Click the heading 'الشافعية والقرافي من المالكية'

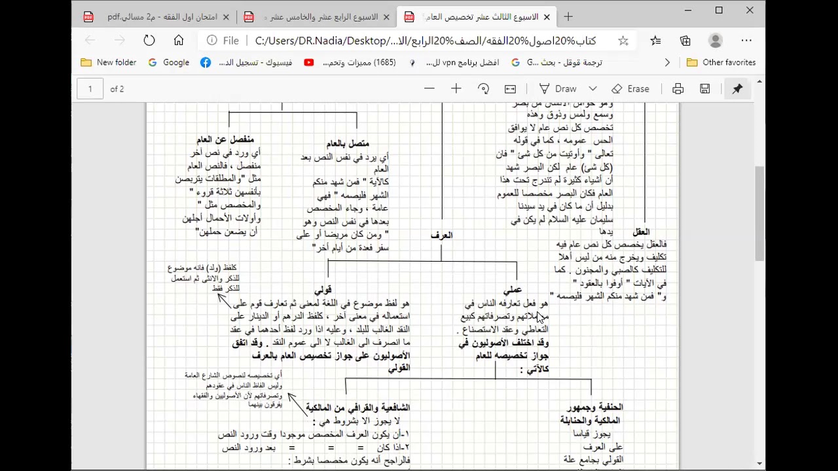(357, 408)
